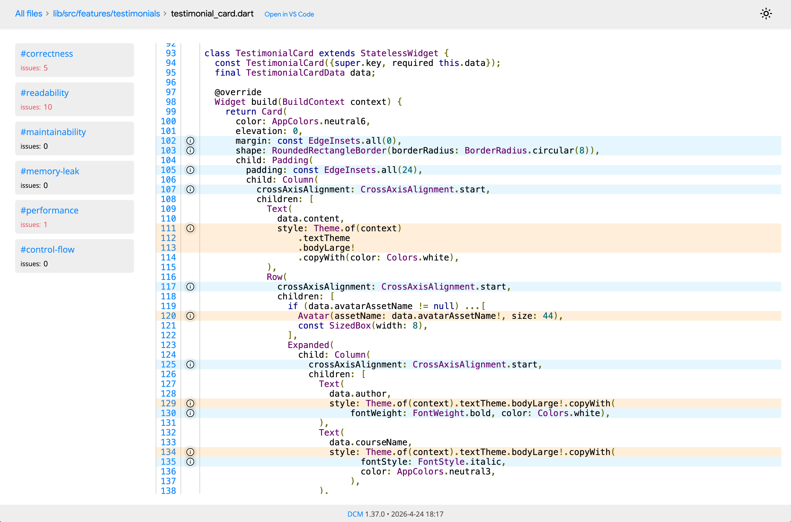
Task: Expand the control-flow category card
Action: coord(47,249)
